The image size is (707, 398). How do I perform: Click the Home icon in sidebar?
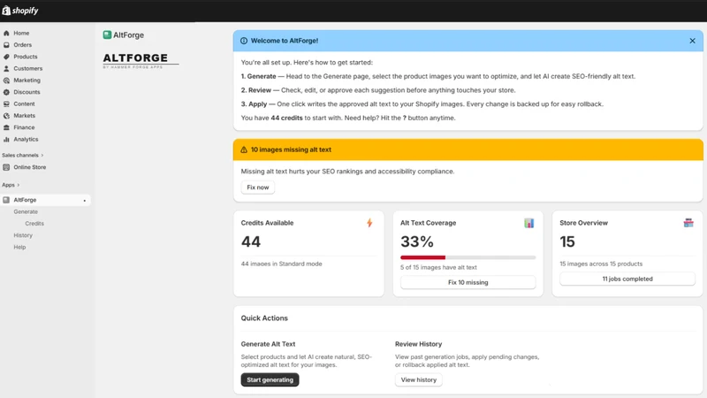tap(6, 33)
